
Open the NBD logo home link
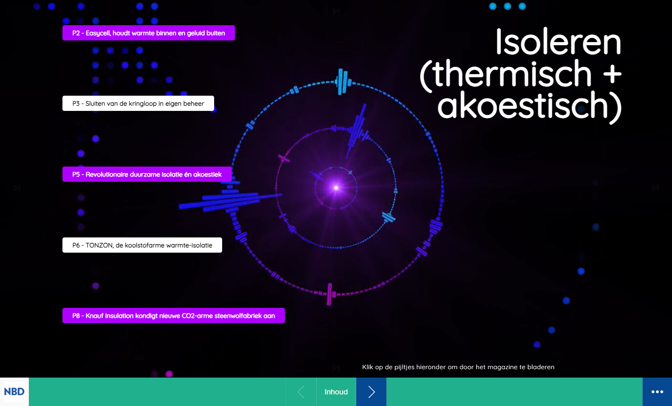[14, 392]
